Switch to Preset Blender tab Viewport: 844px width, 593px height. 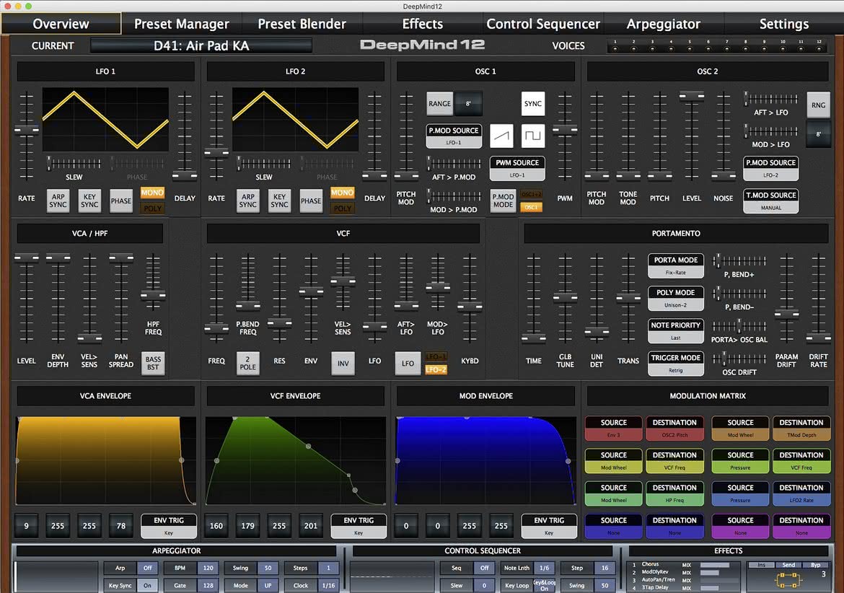pyautogui.click(x=302, y=24)
